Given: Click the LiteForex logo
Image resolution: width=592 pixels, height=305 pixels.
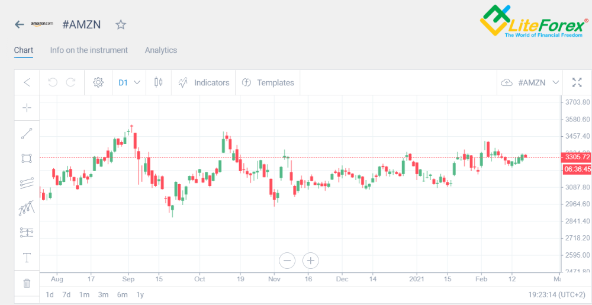Looking at the screenshot, I should tap(534, 21).
